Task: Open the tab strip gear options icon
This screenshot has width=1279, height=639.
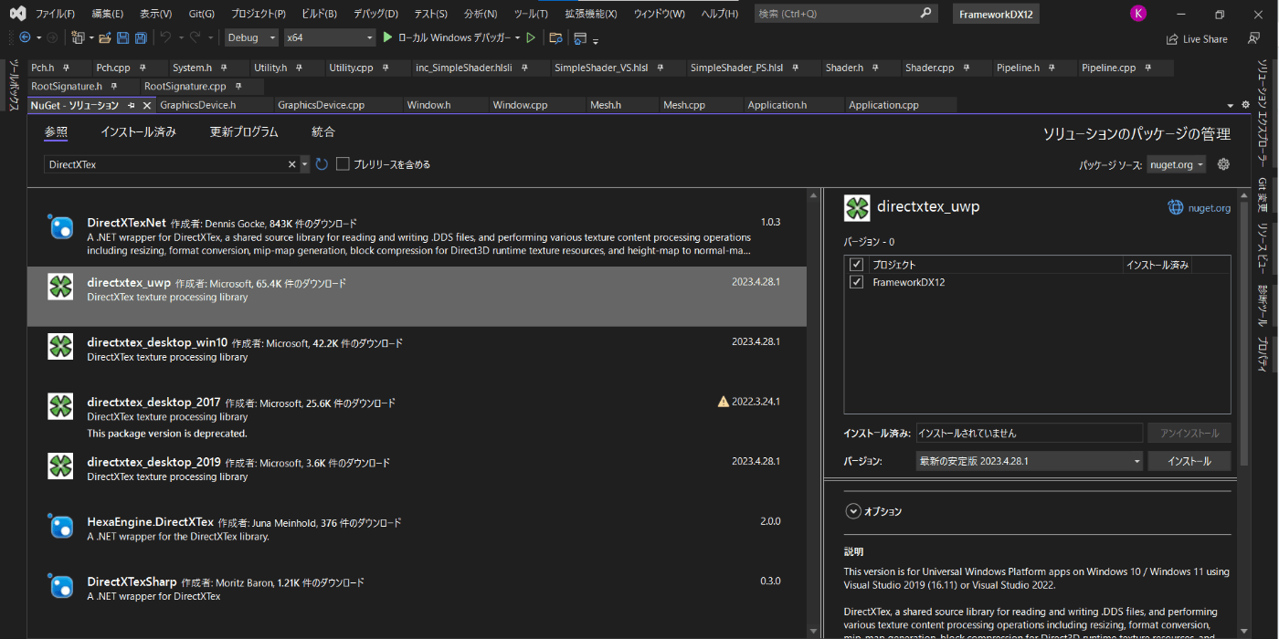Action: [1245, 105]
